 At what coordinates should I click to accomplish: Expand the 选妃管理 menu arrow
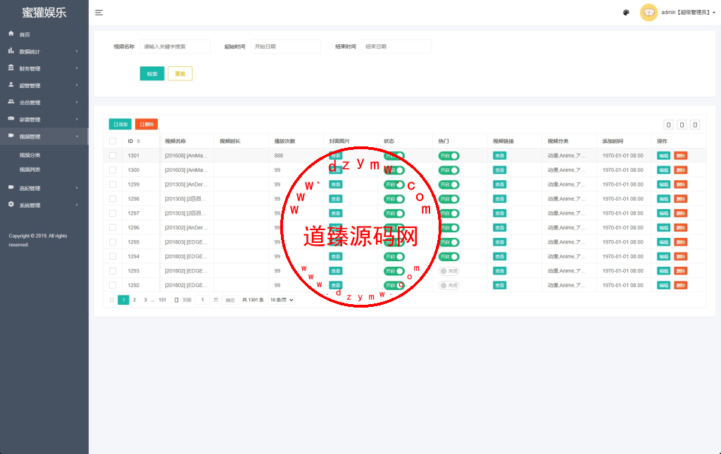(x=77, y=188)
